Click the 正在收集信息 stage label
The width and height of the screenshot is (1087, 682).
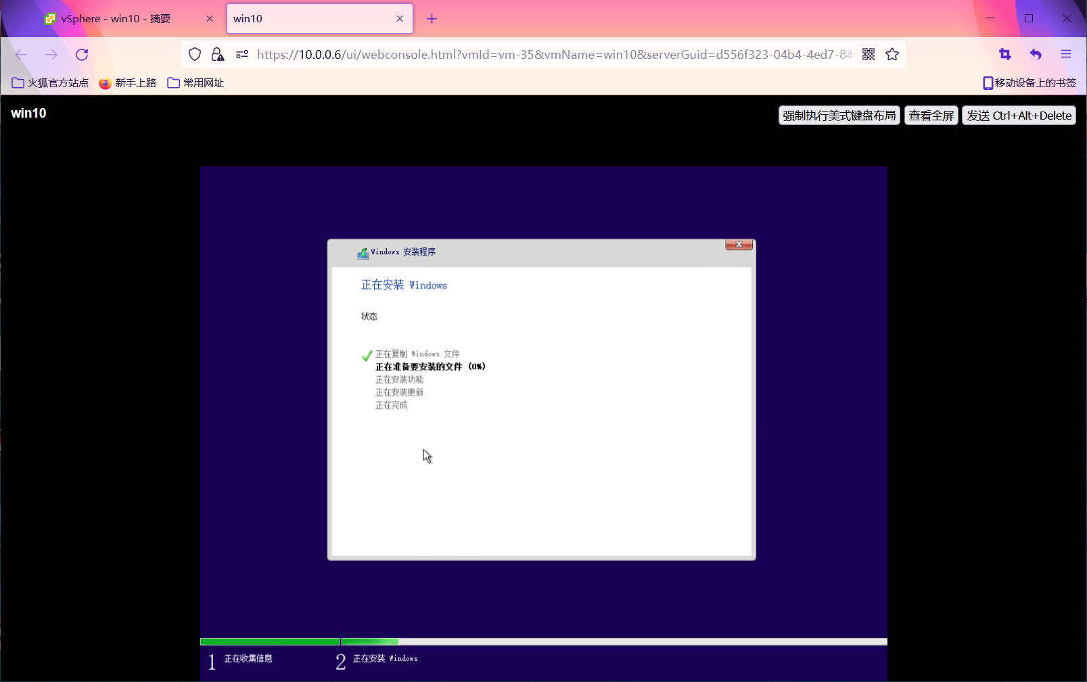pos(248,658)
